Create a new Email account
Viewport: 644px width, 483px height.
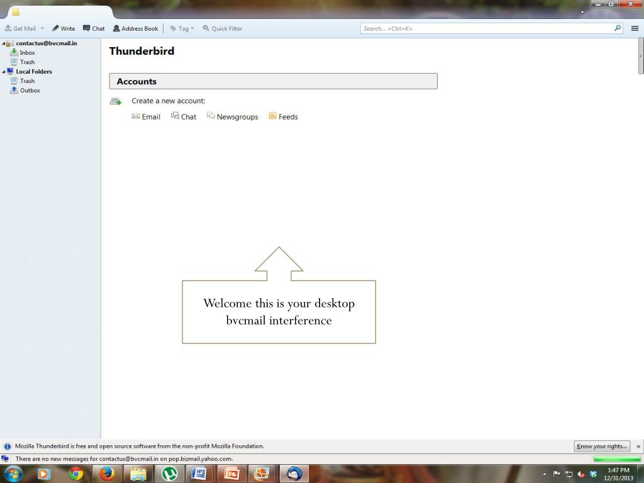click(x=146, y=116)
